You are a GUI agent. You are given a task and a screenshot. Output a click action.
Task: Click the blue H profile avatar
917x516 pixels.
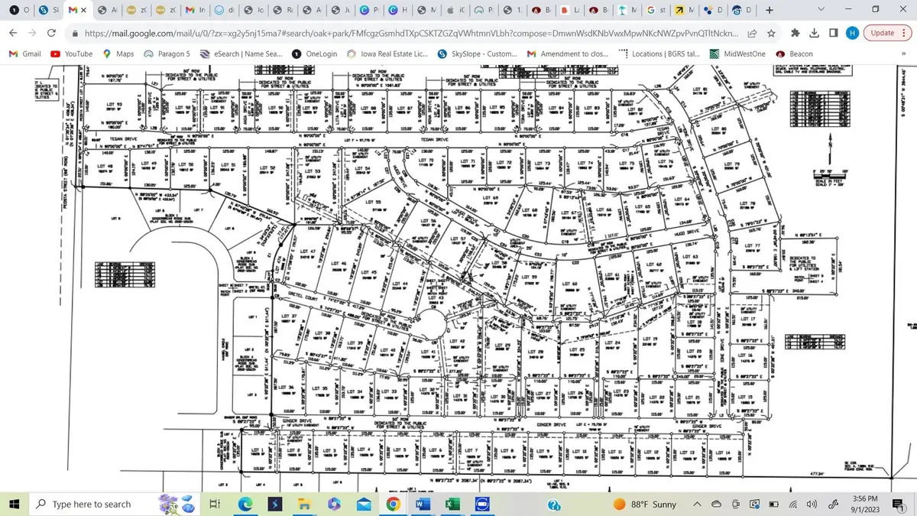click(x=853, y=34)
